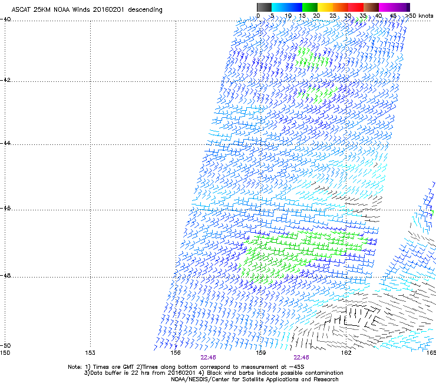Image resolution: width=436 pixels, height=383 pixels.
Task: Click the note line 'Times are GMT'
Action: pyautogui.click(x=113, y=367)
